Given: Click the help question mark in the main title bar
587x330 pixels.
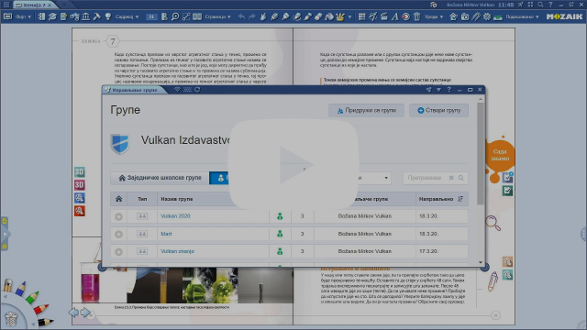Looking at the screenshot, I should pyautogui.click(x=550, y=5).
